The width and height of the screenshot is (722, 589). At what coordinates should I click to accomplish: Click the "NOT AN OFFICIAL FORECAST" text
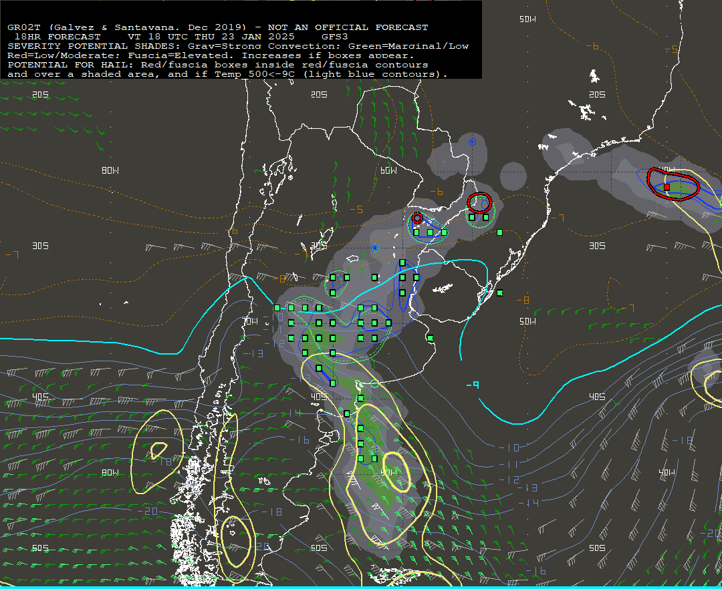click(x=348, y=27)
